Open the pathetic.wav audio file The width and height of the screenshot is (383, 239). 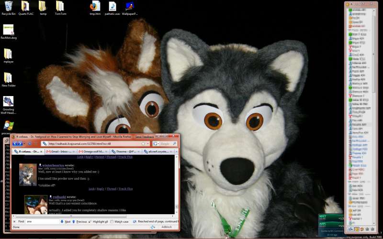(x=112, y=6)
